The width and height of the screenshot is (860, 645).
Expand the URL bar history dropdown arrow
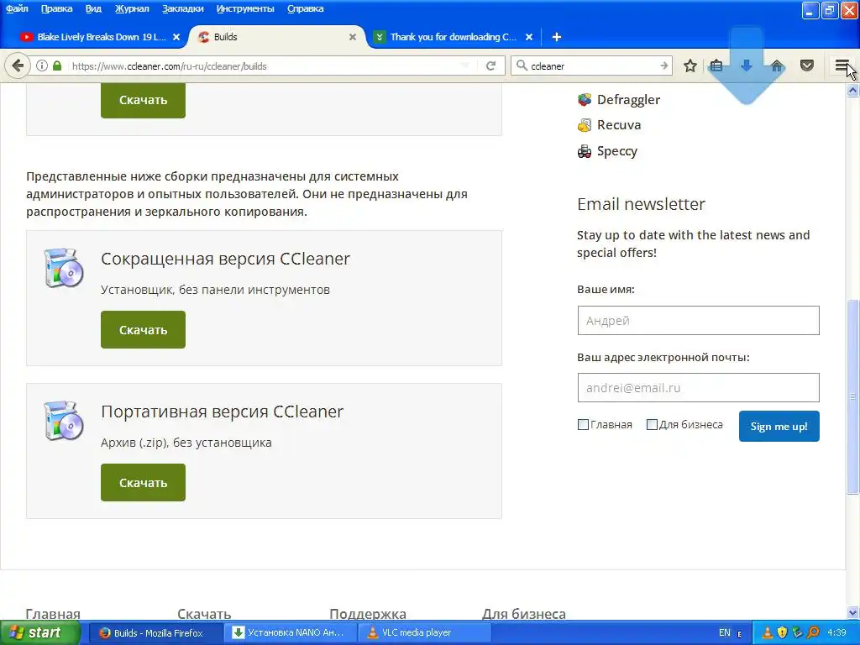(465, 66)
